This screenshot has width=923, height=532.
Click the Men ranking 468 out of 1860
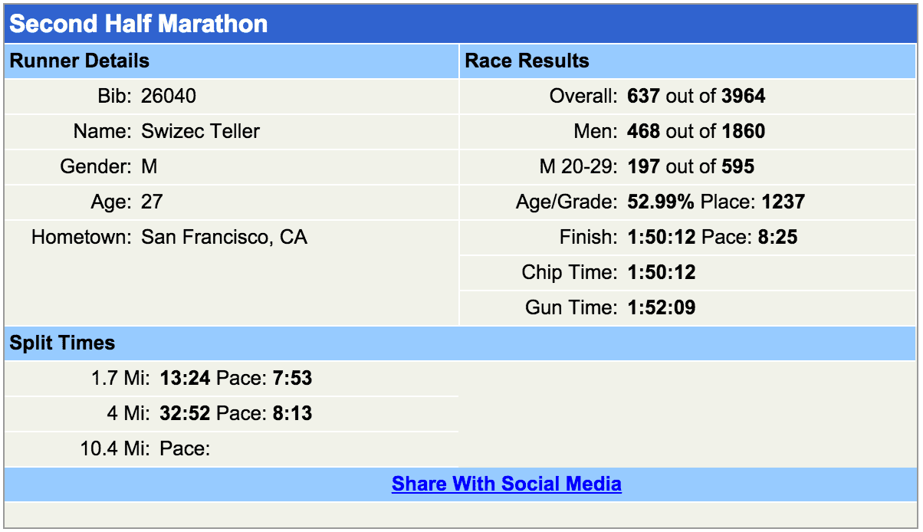(695, 131)
